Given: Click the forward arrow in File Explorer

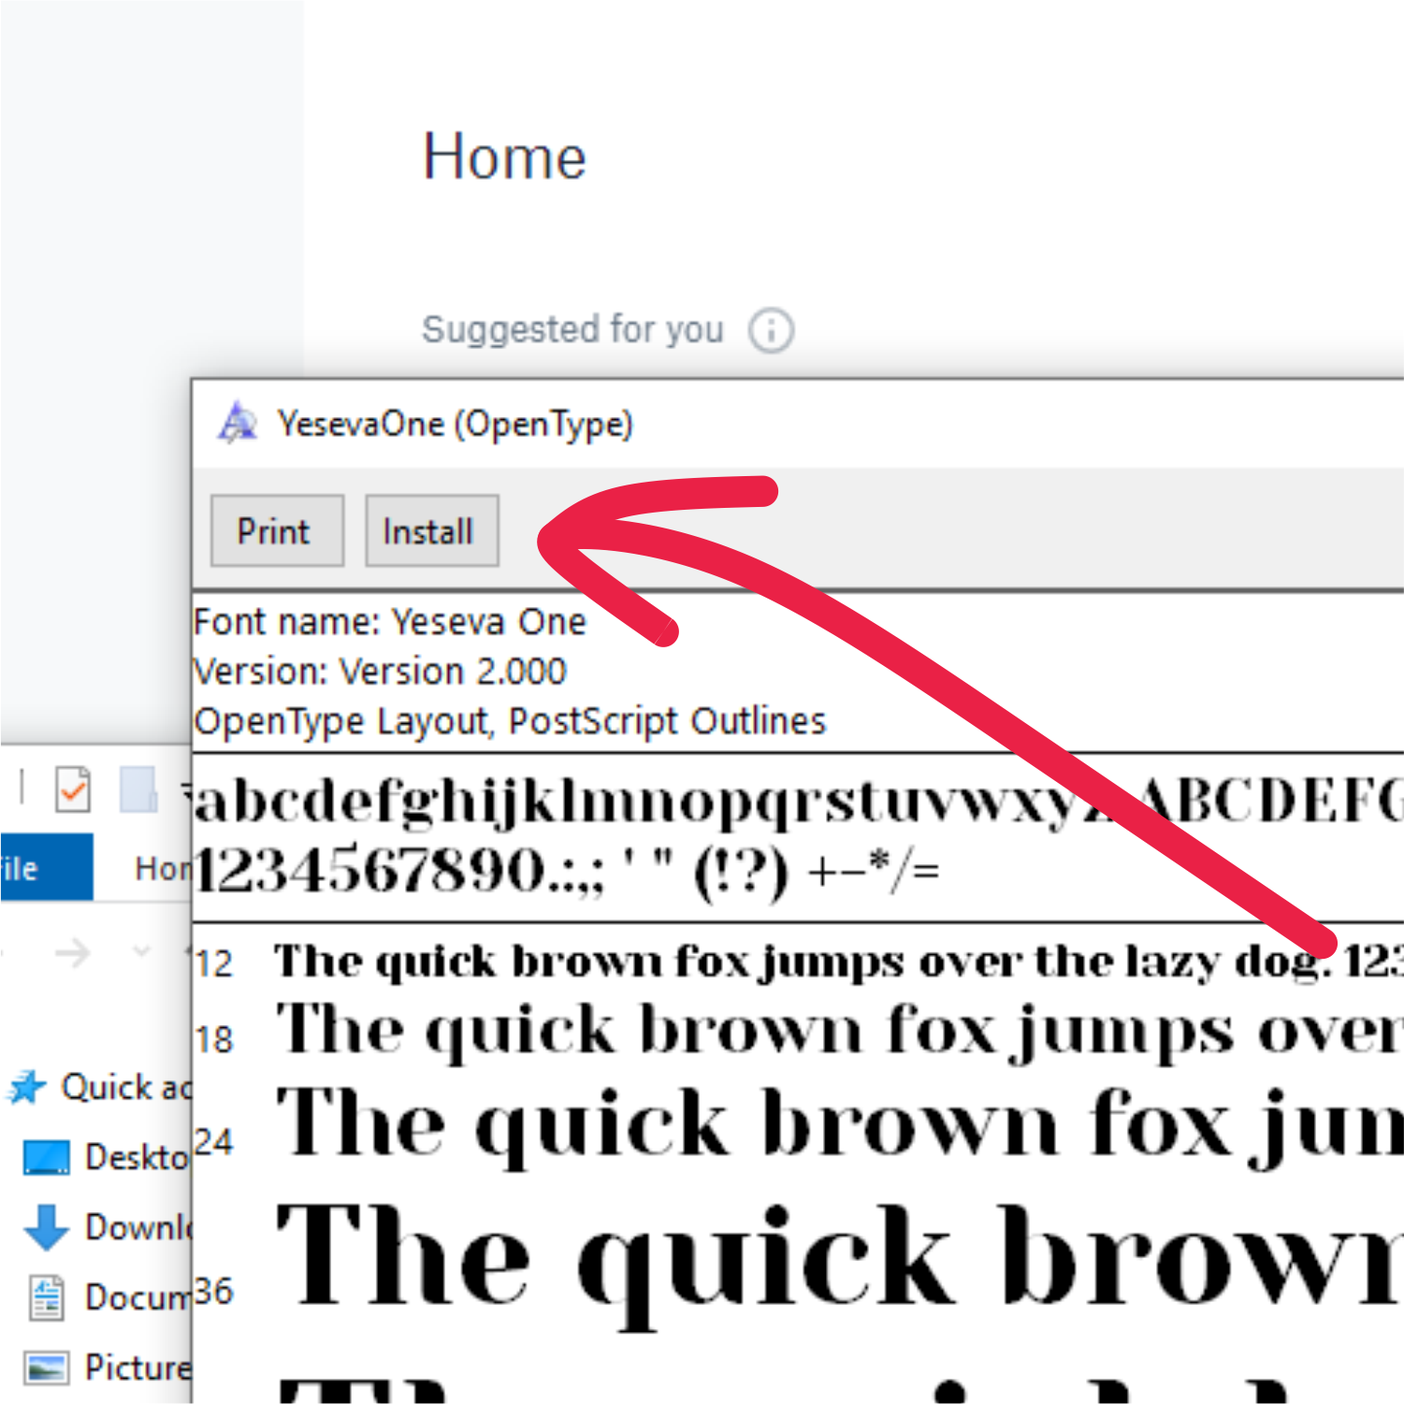Looking at the screenshot, I should [73, 954].
